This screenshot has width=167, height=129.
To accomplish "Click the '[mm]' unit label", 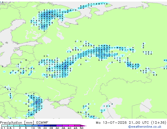I will 29,123.
